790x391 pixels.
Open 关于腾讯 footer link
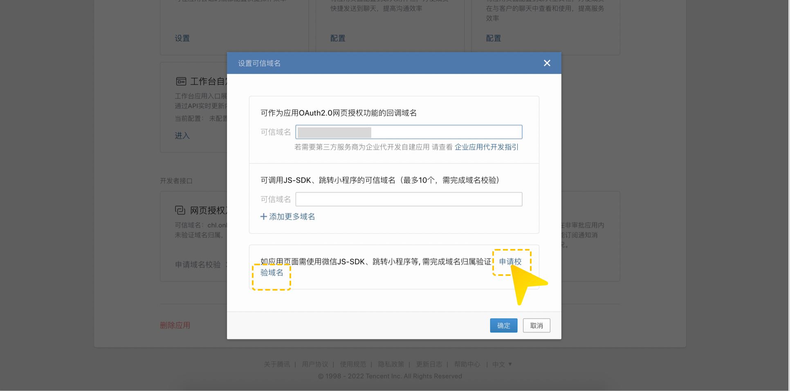click(x=276, y=364)
